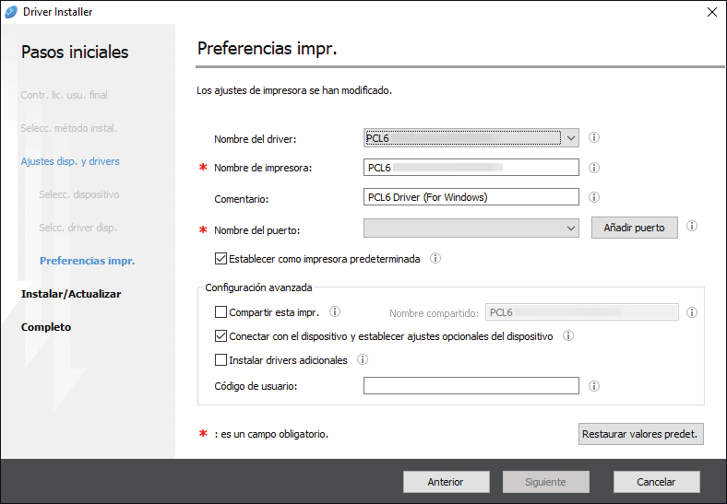The image size is (727, 504).
Task: Click info icon for impresora predeterminada option
Action: pyautogui.click(x=435, y=259)
